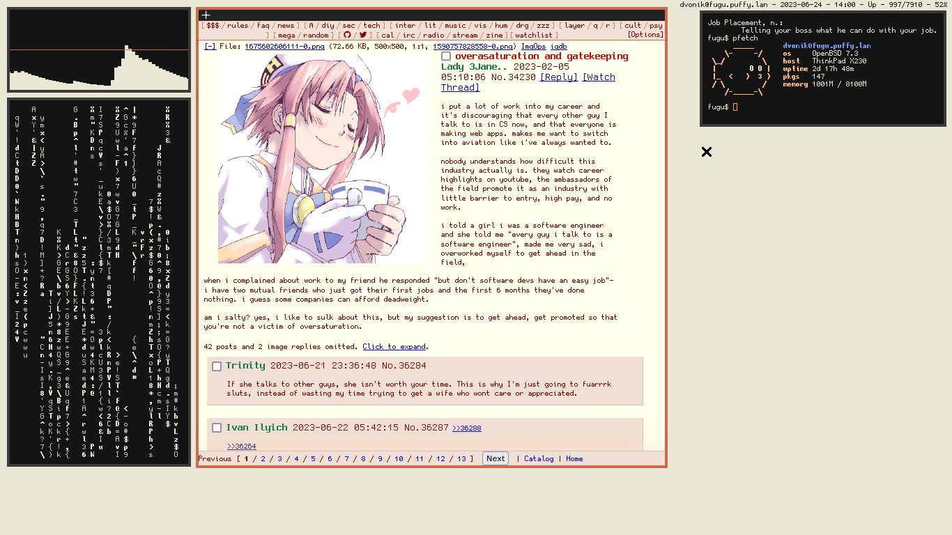Open the [Options] settings panel
The width and height of the screenshot is (952, 535).
645,35
